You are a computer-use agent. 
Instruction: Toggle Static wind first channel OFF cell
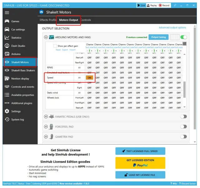pyautogui.click(x=90, y=93)
